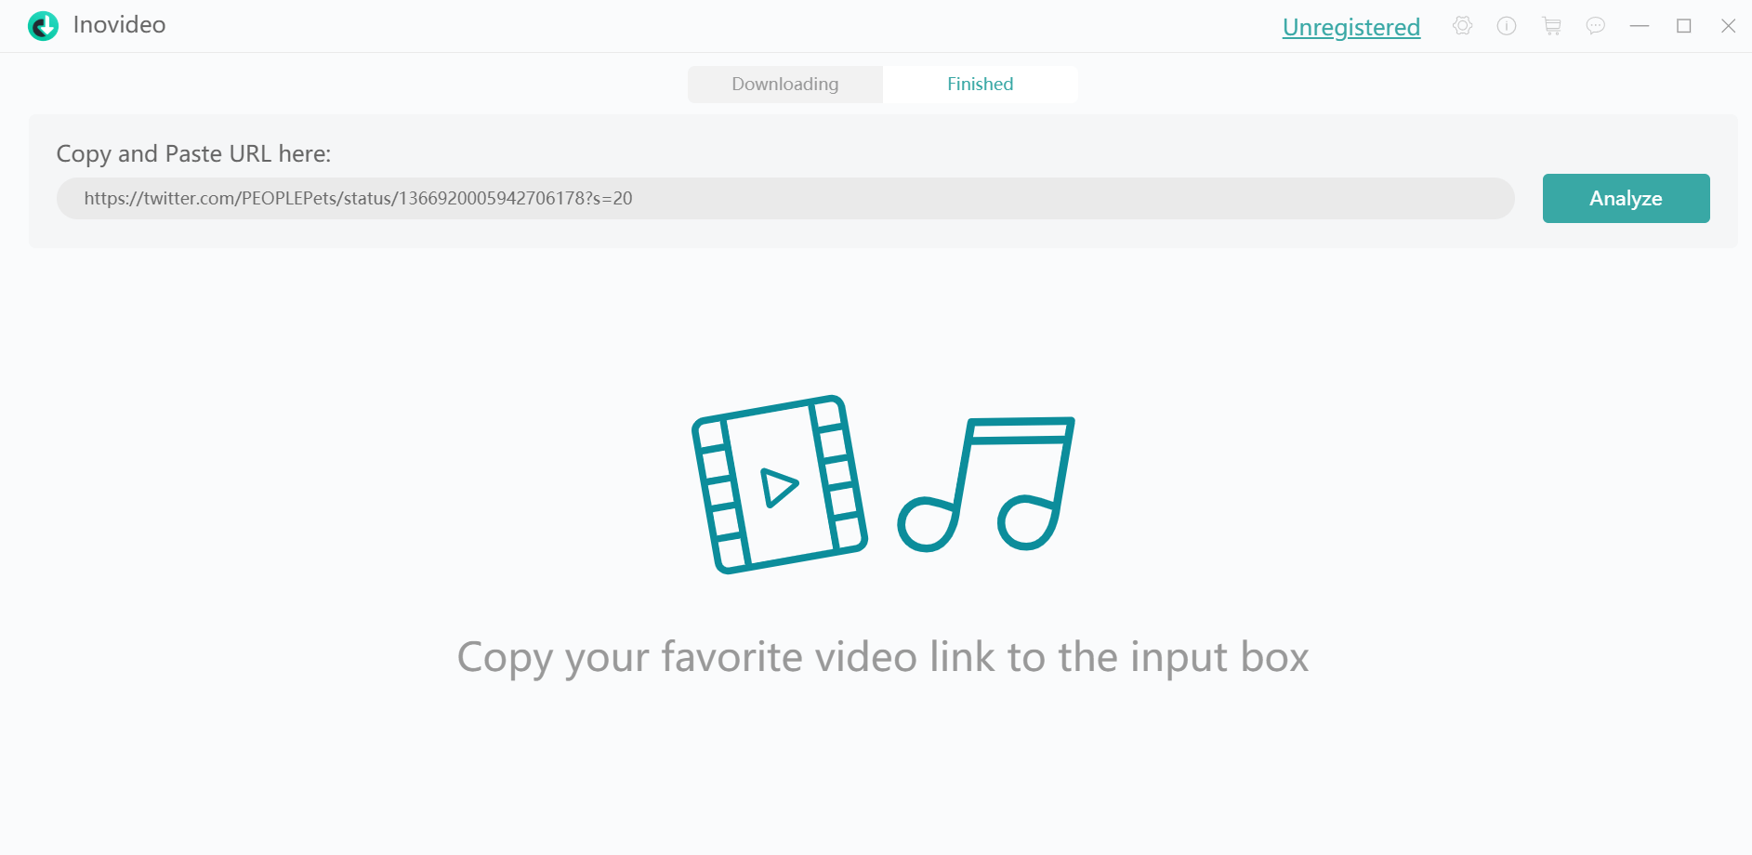Close the Inovideo window

1729,26
